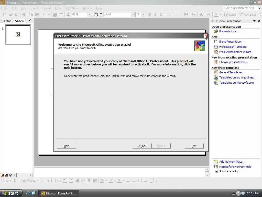The image size is (262, 197).
Task: Click the Save floppy disk icon
Action: tap(17, 15)
